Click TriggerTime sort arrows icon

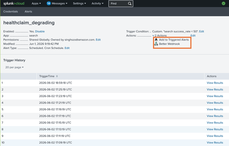pyautogui.click(x=57, y=76)
